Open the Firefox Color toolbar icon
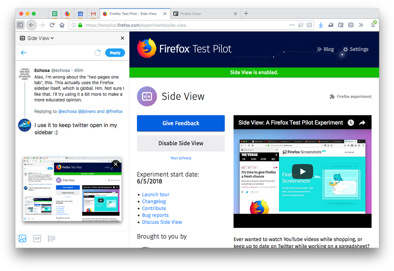 pos(341,25)
